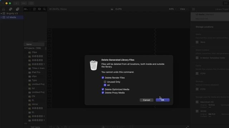
Task: Select the Titles n trans project
Action: [x=38, y=68]
